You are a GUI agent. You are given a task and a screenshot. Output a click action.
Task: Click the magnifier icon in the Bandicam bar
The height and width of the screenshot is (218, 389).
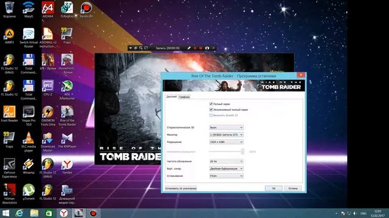[x=141, y=48]
